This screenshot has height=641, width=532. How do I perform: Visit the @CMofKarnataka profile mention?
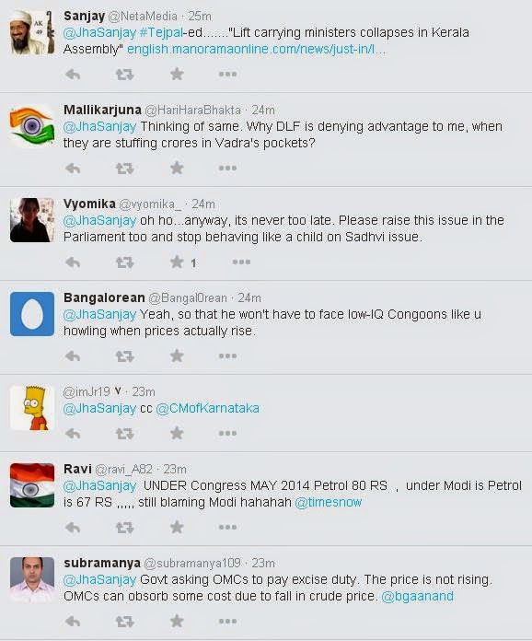click(208, 408)
